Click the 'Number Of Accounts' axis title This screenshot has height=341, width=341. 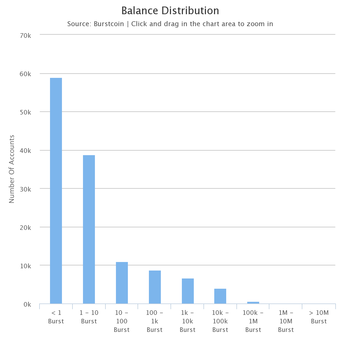[12, 169]
